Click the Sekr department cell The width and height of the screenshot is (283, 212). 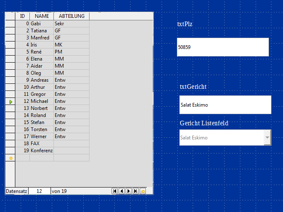tap(71, 24)
